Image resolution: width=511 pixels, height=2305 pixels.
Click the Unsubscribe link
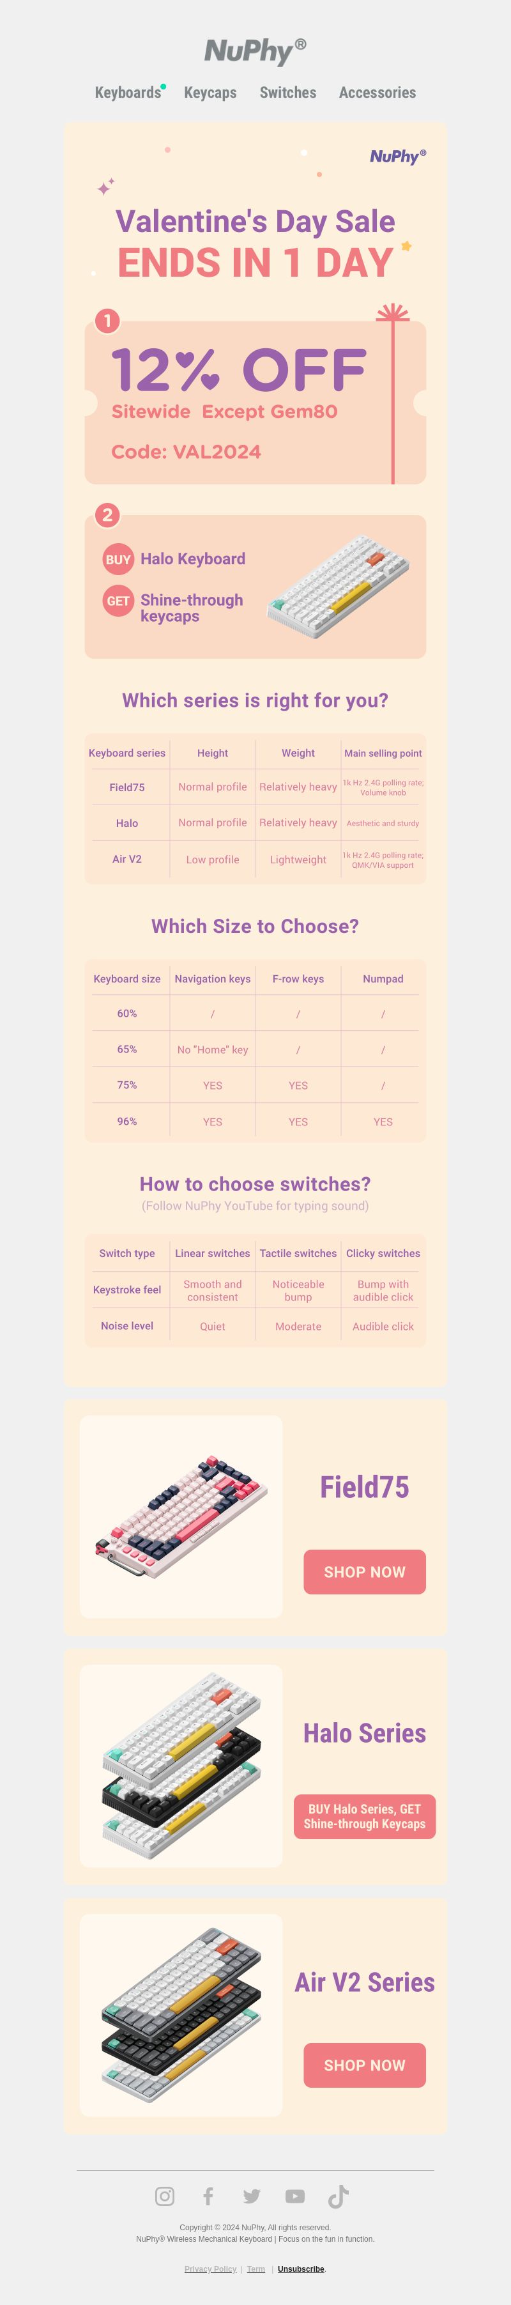(301, 2269)
